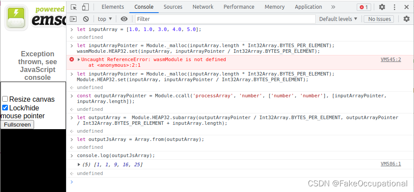Open console settings gear beside No Issues
Viewport: 414px width, 192px height.
(x=407, y=19)
